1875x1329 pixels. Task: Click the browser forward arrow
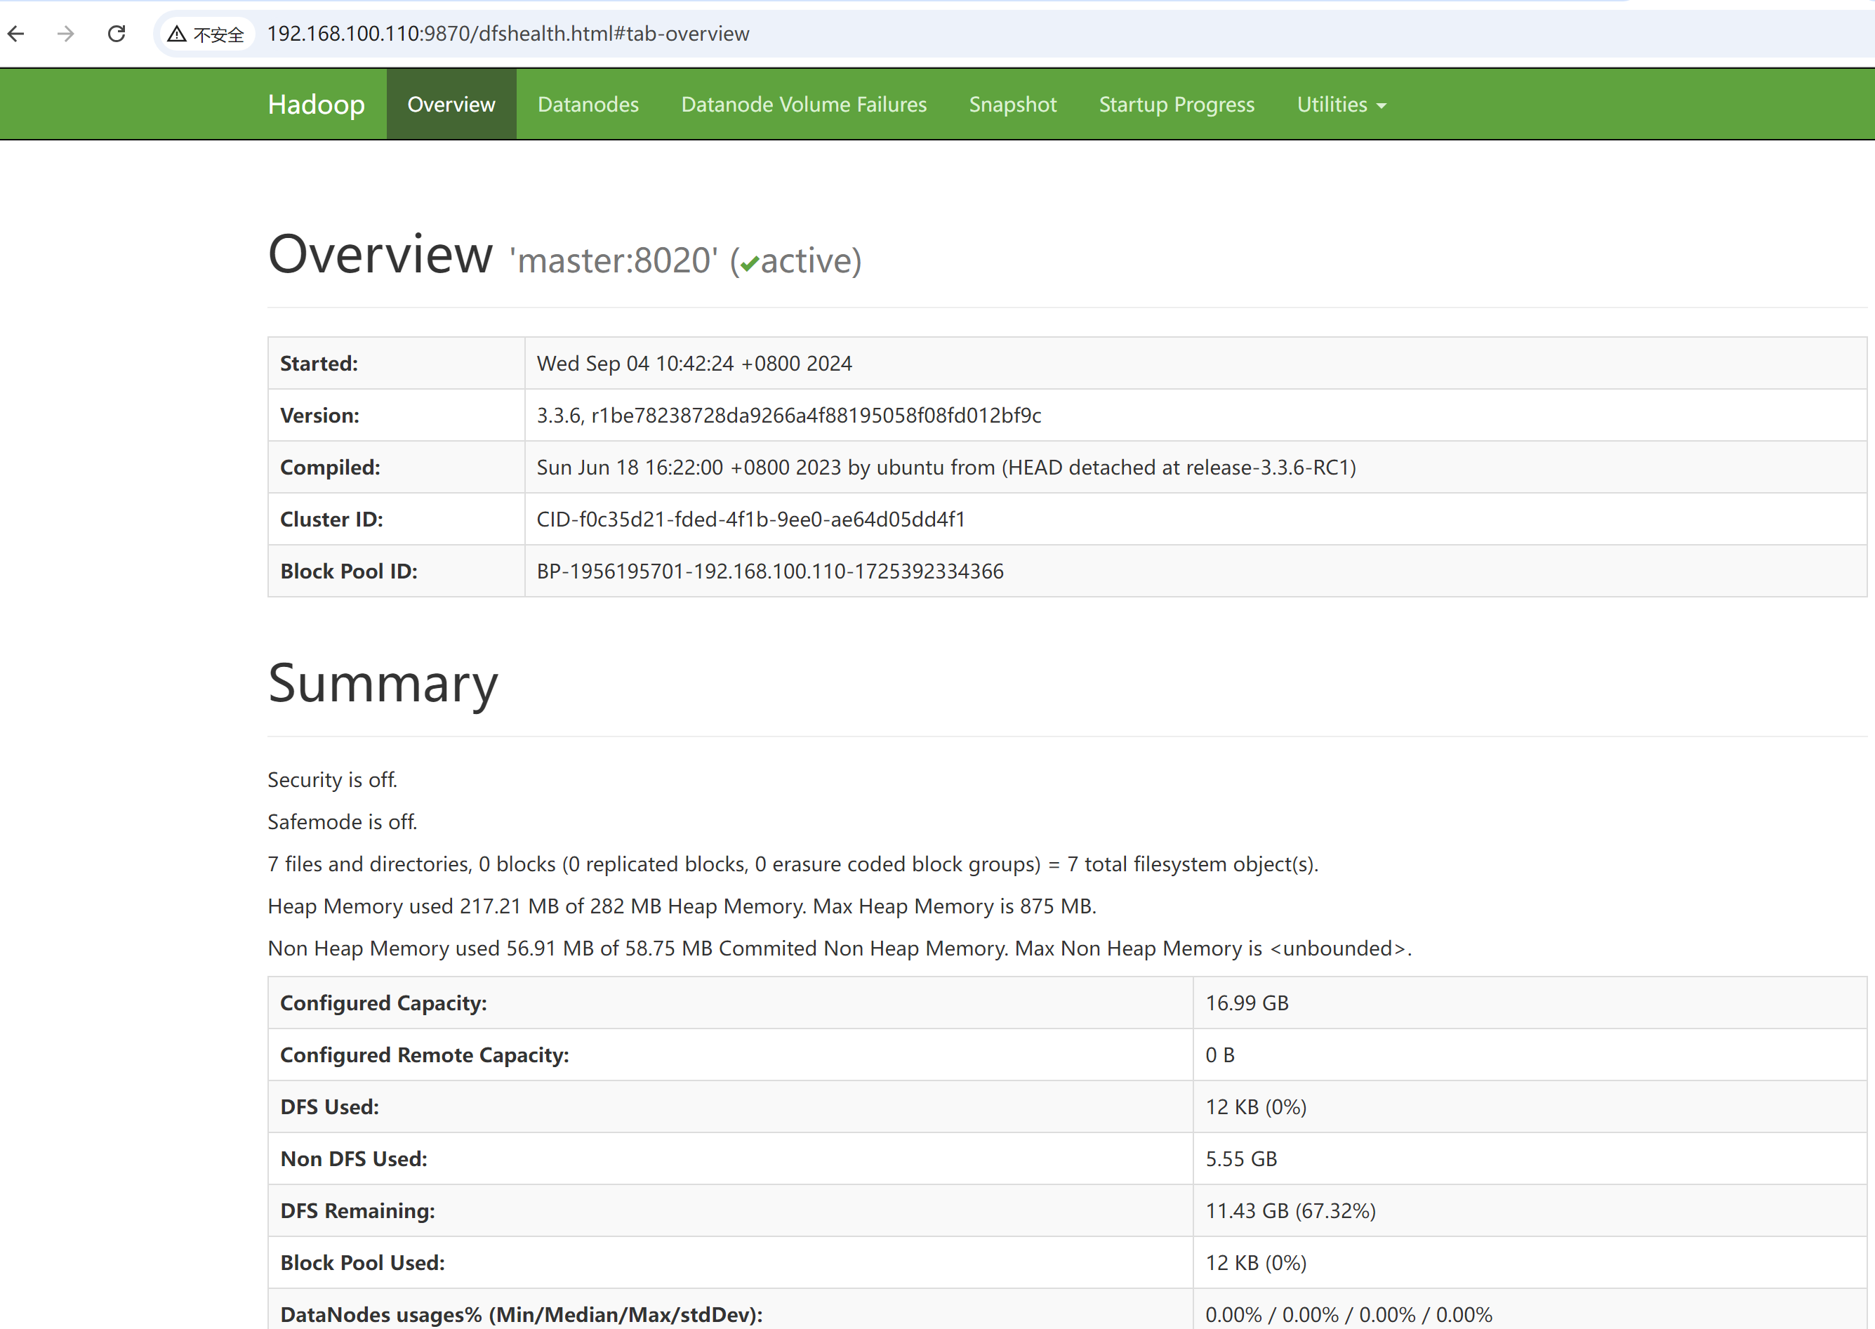pos(66,34)
